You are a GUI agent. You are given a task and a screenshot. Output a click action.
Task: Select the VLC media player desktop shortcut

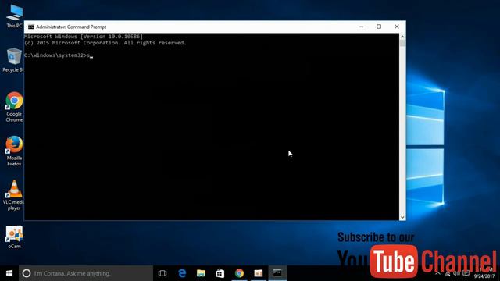(x=14, y=195)
